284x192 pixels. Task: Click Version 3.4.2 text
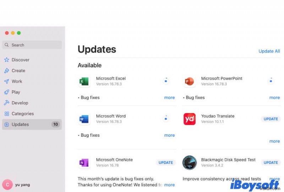point(212,165)
